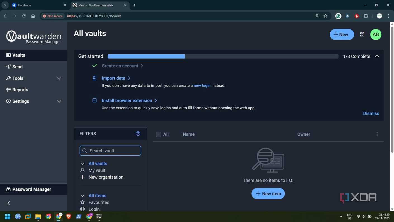Open the AB account avatar menu
The width and height of the screenshot is (394, 222).
[376, 34]
